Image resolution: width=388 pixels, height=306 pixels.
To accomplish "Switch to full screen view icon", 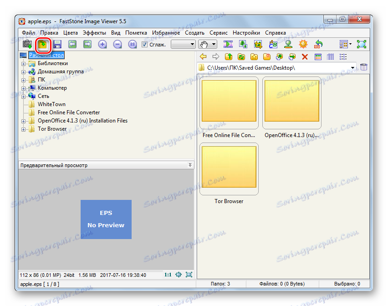I will 362,45.
